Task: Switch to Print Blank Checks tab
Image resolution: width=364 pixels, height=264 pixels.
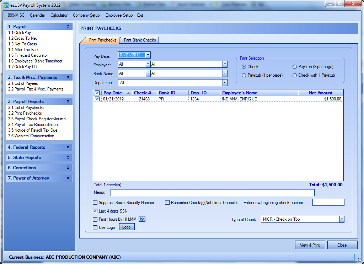Action: 140,40
